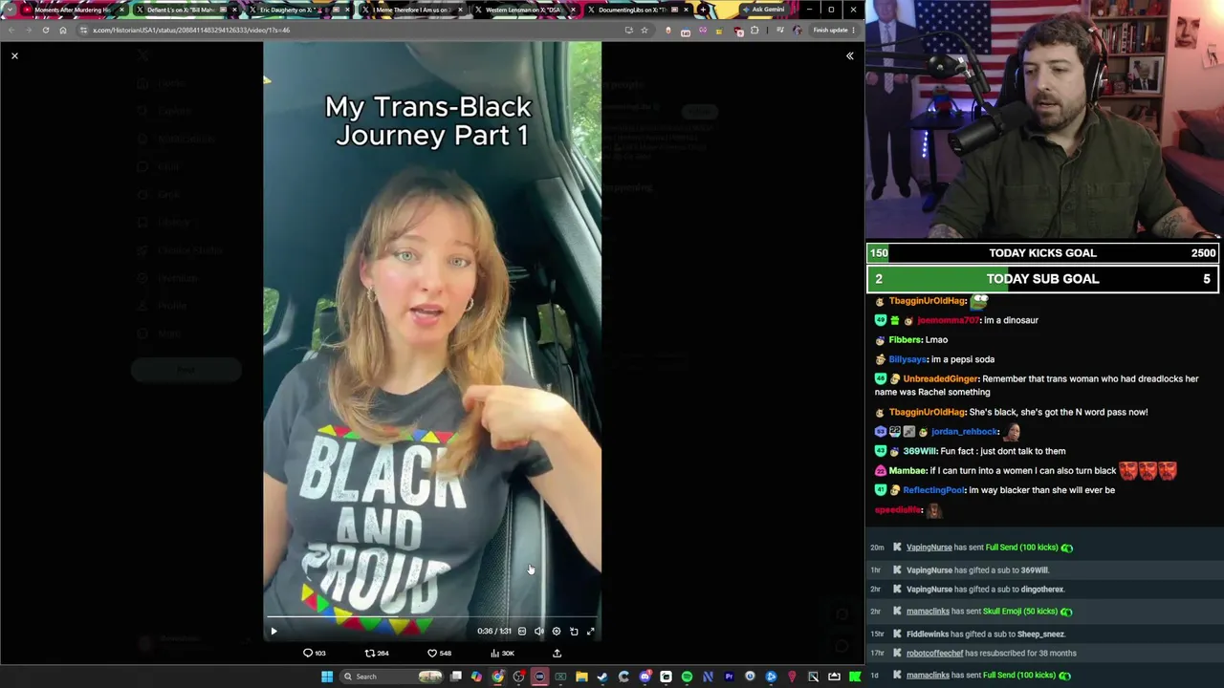1224x688 pixels.
Task: Open File Explorer from the taskbar
Action: tap(581, 677)
